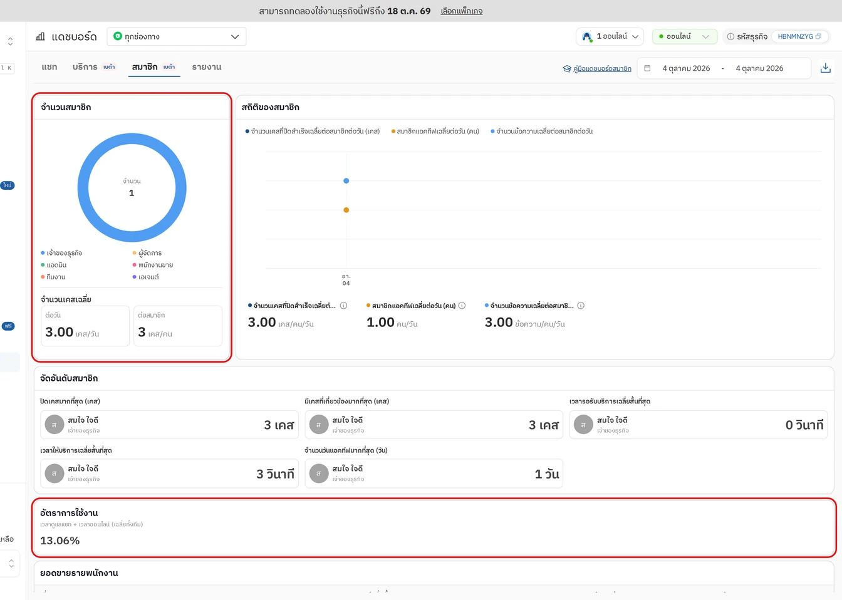Open the คู่มือแดชบอร์ดสมาชิก guide link
842x600 pixels.
602,69
